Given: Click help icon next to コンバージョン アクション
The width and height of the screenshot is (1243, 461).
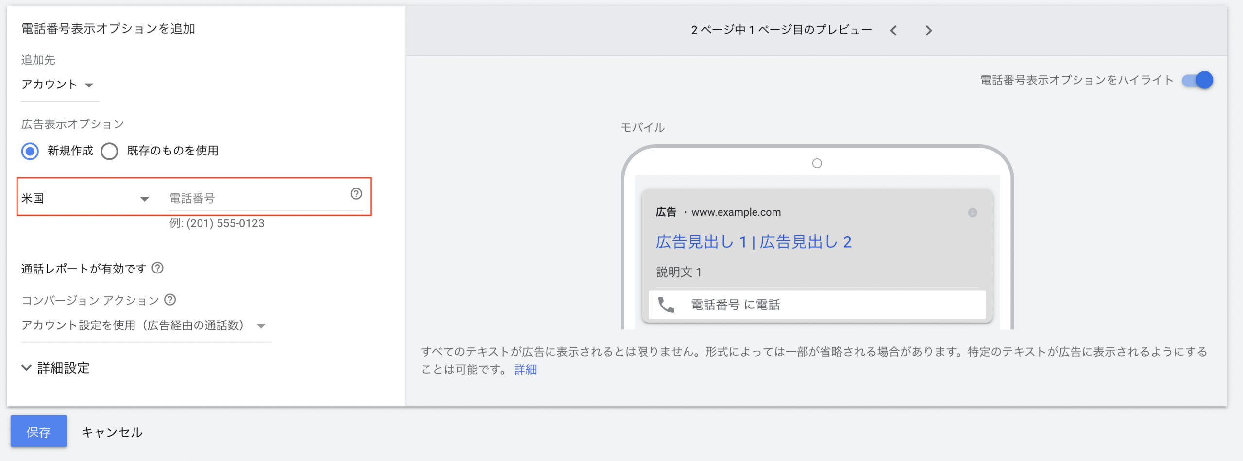Looking at the screenshot, I should coord(170,300).
